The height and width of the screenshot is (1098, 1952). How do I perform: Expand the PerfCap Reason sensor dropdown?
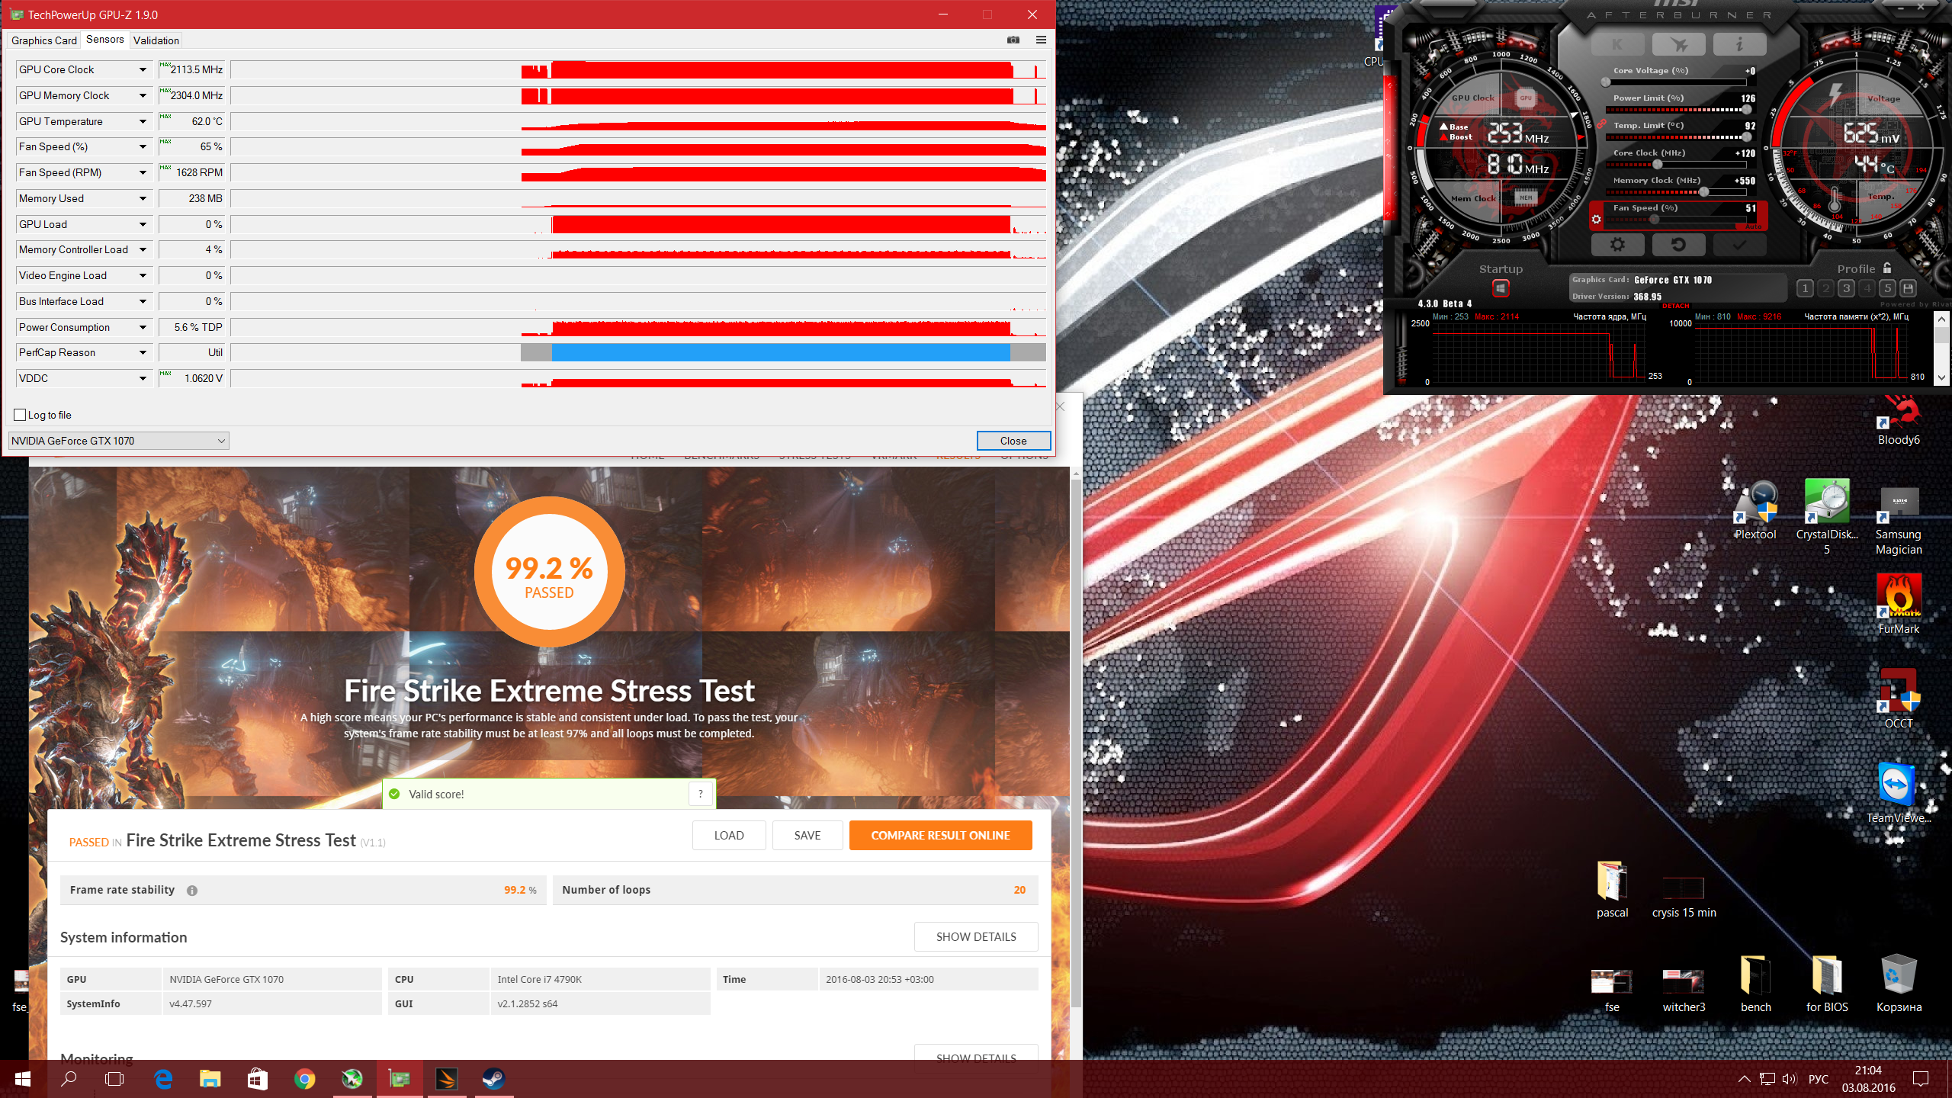(x=143, y=352)
